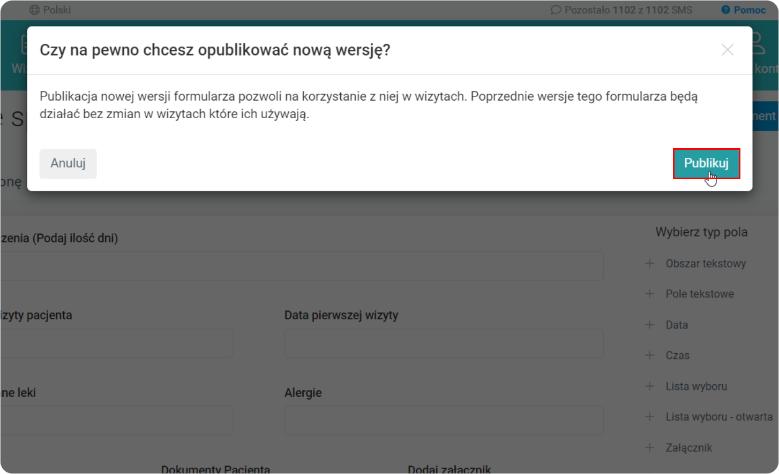The image size is (779, 474).
Task: Click the globe icon beside Polski
Action: (x=34, y=10)
